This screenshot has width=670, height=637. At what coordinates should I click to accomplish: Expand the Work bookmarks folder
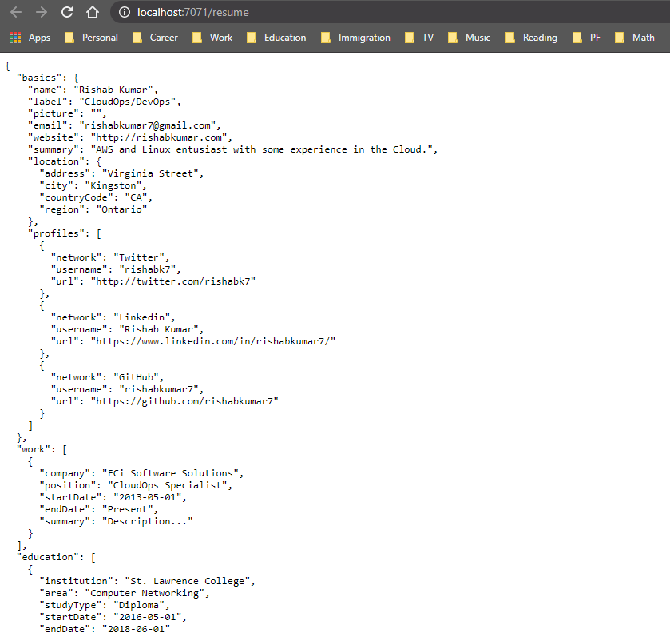(x=212, y=38)
